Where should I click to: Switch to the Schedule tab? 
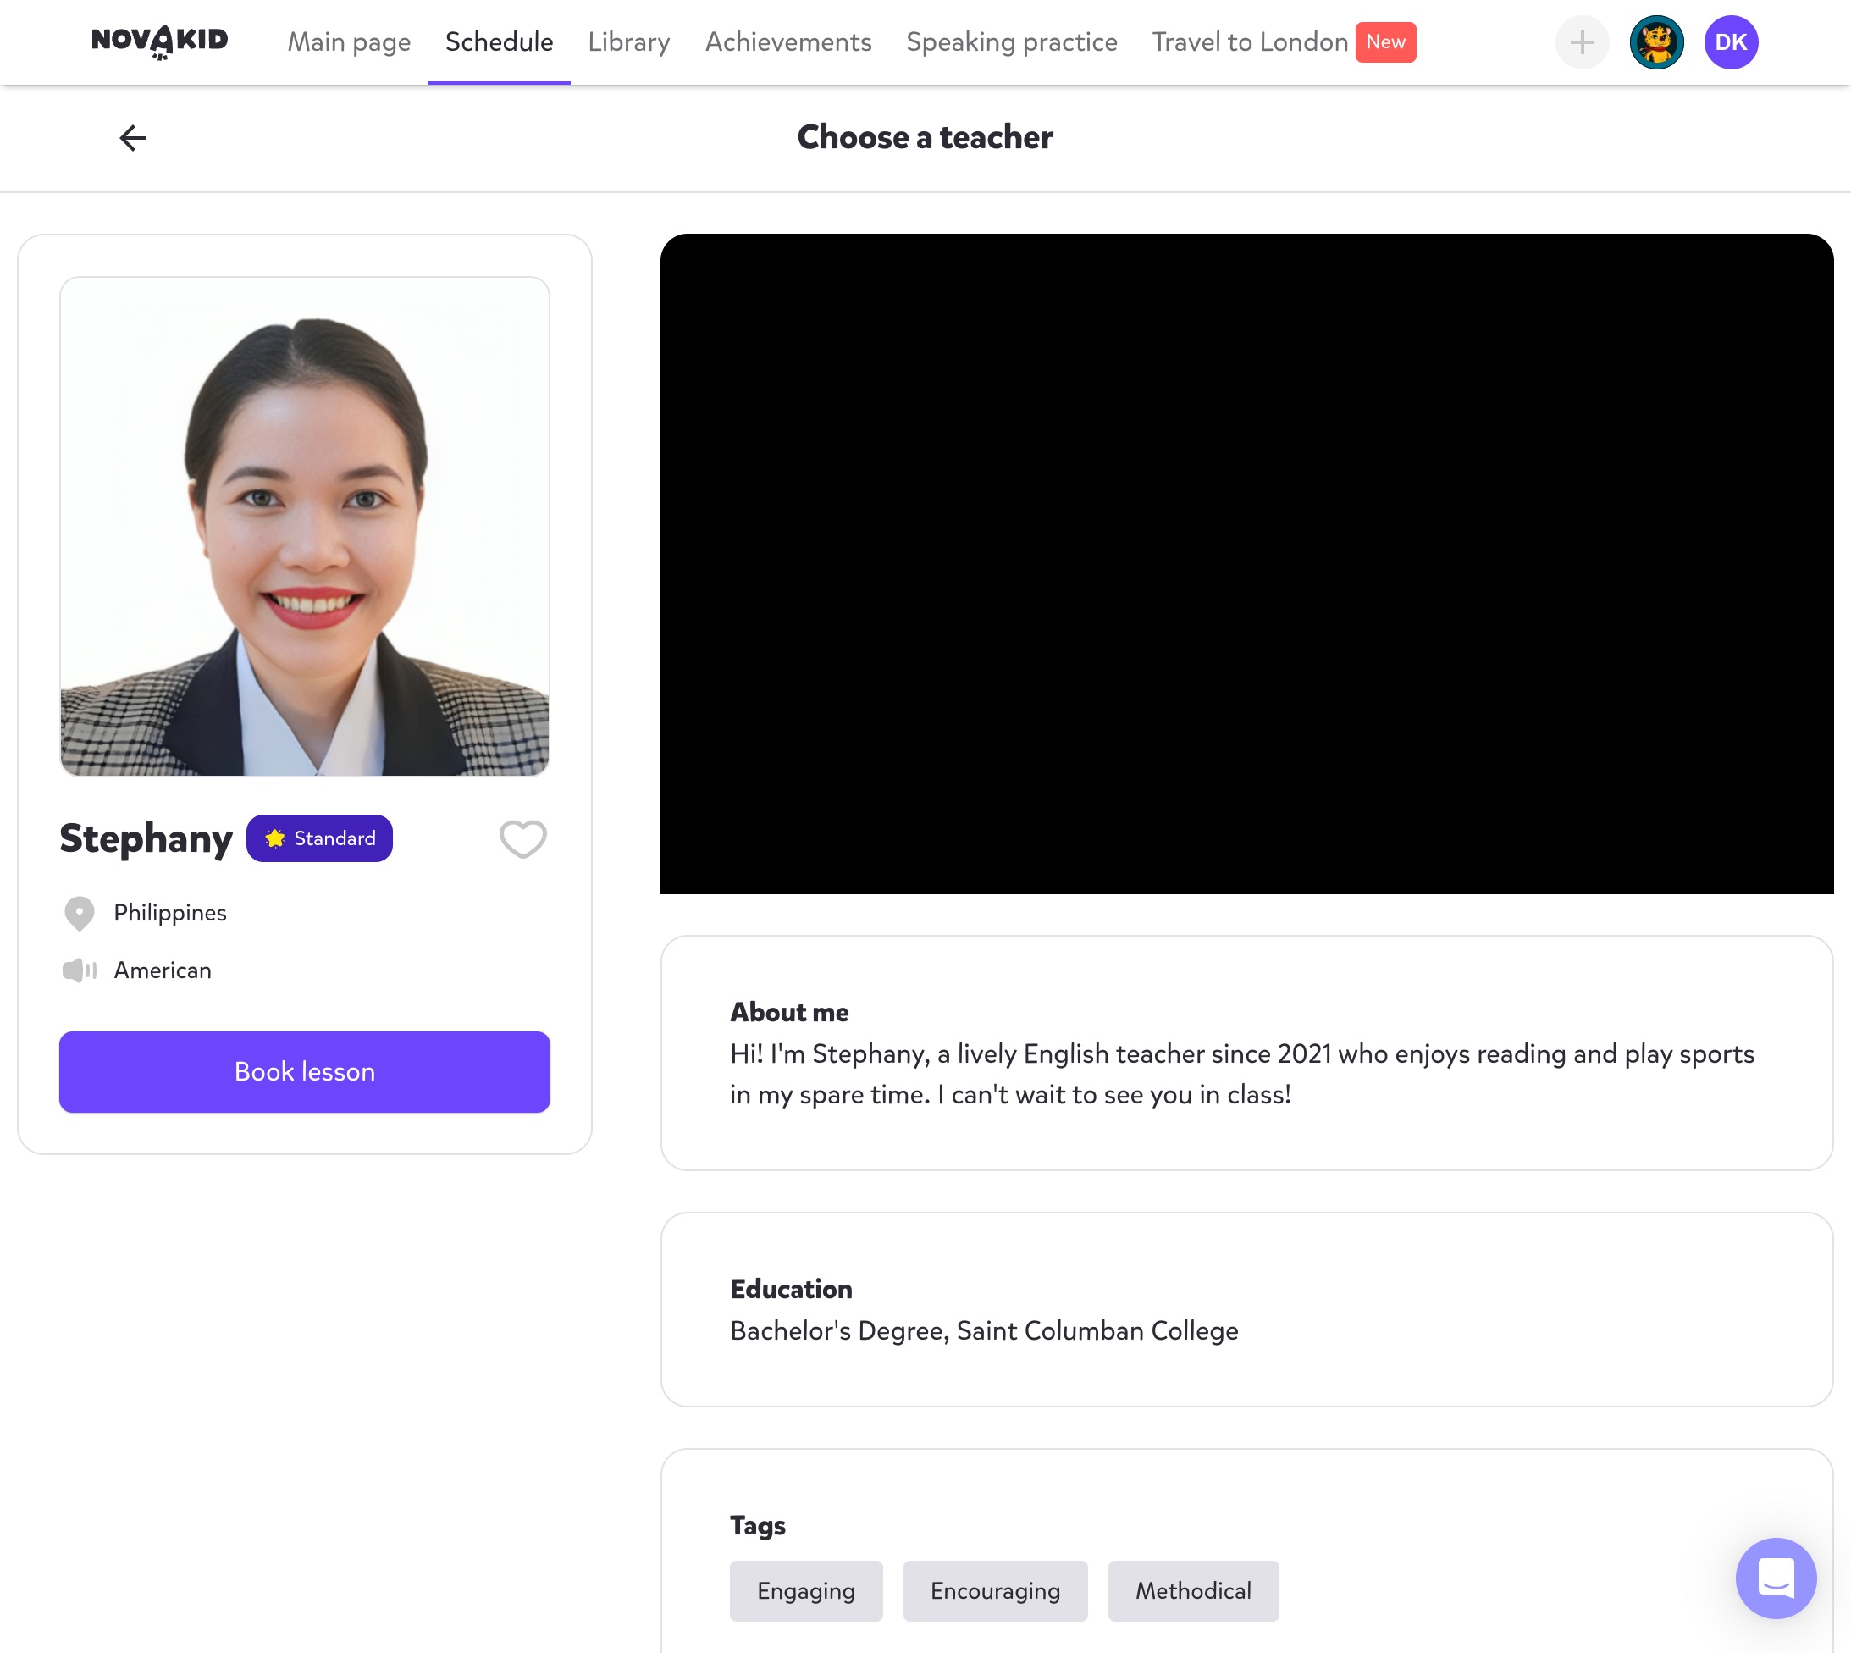pos(499,42)
